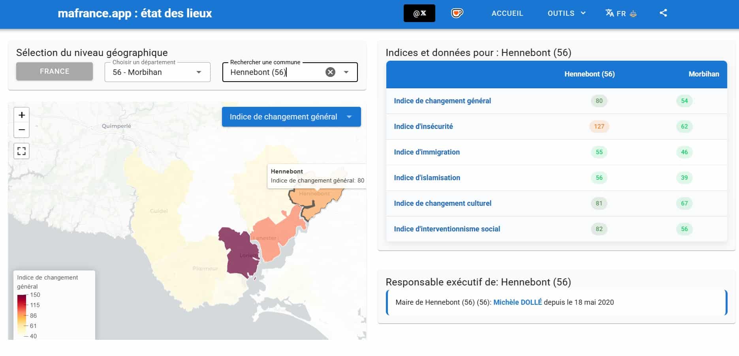The width and height of the screenshot is (739, 356).
Task: Open the Michèle DOLLÉ mayor link
Action: [517, 302]
